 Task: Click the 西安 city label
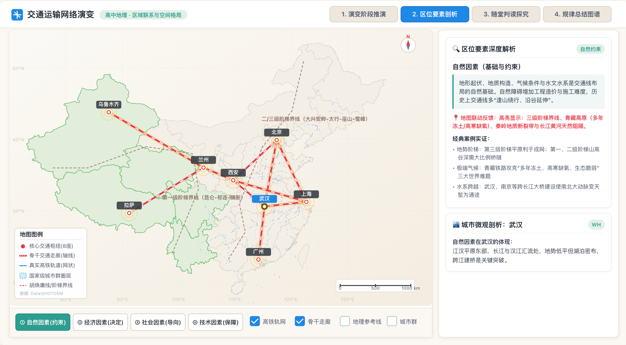233,172
